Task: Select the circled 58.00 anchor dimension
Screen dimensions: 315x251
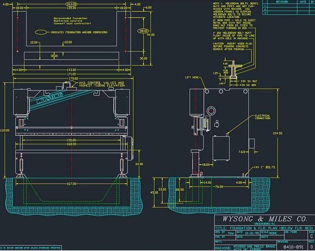Action: point(142,31)
